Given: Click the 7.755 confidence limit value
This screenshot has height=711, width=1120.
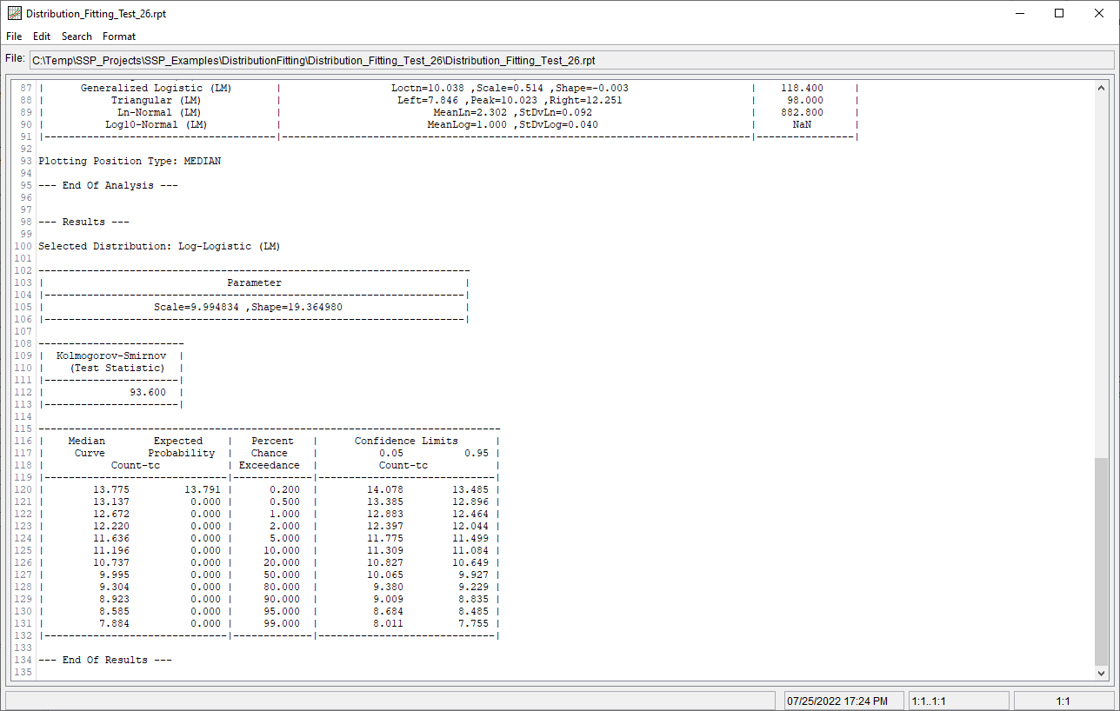Looking at the screenshot, I should [473, 623].
